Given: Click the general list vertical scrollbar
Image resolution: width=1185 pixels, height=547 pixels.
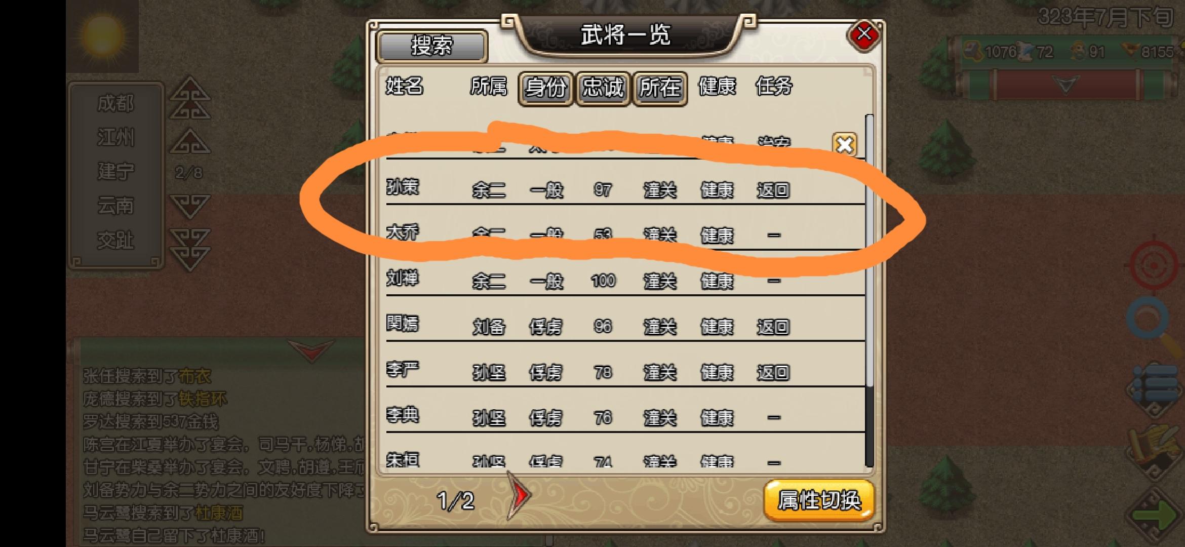Looking at the screenshot, I should click(870, 291).
